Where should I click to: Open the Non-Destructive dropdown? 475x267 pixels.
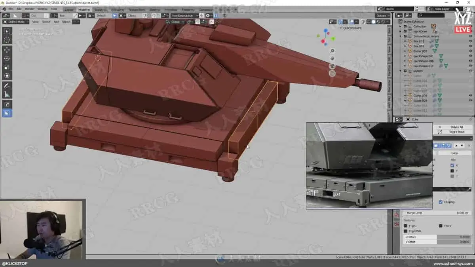tap(184, 16)
